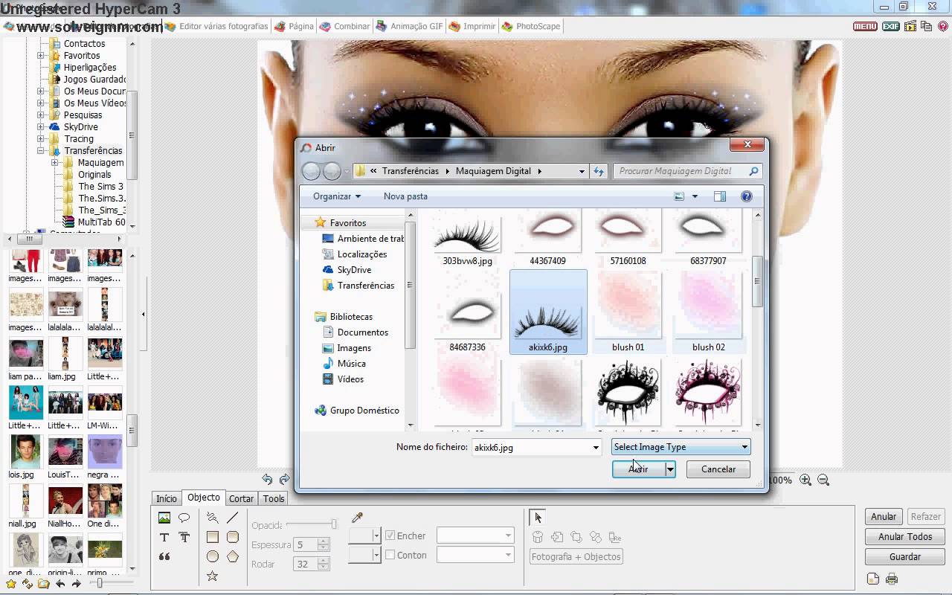Select the blush 01 thumbnail

point(628,313)
